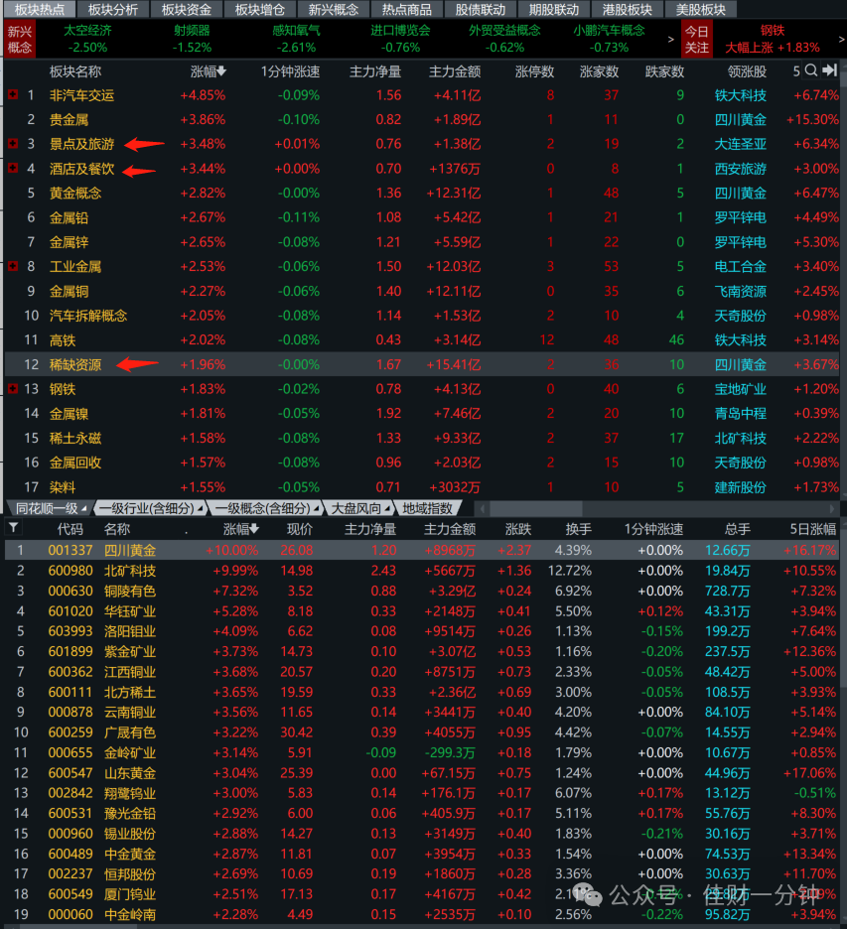The image size is (847, 929).
Task: Select stock row 000060 中金岭南
Action: coord(421,914)
